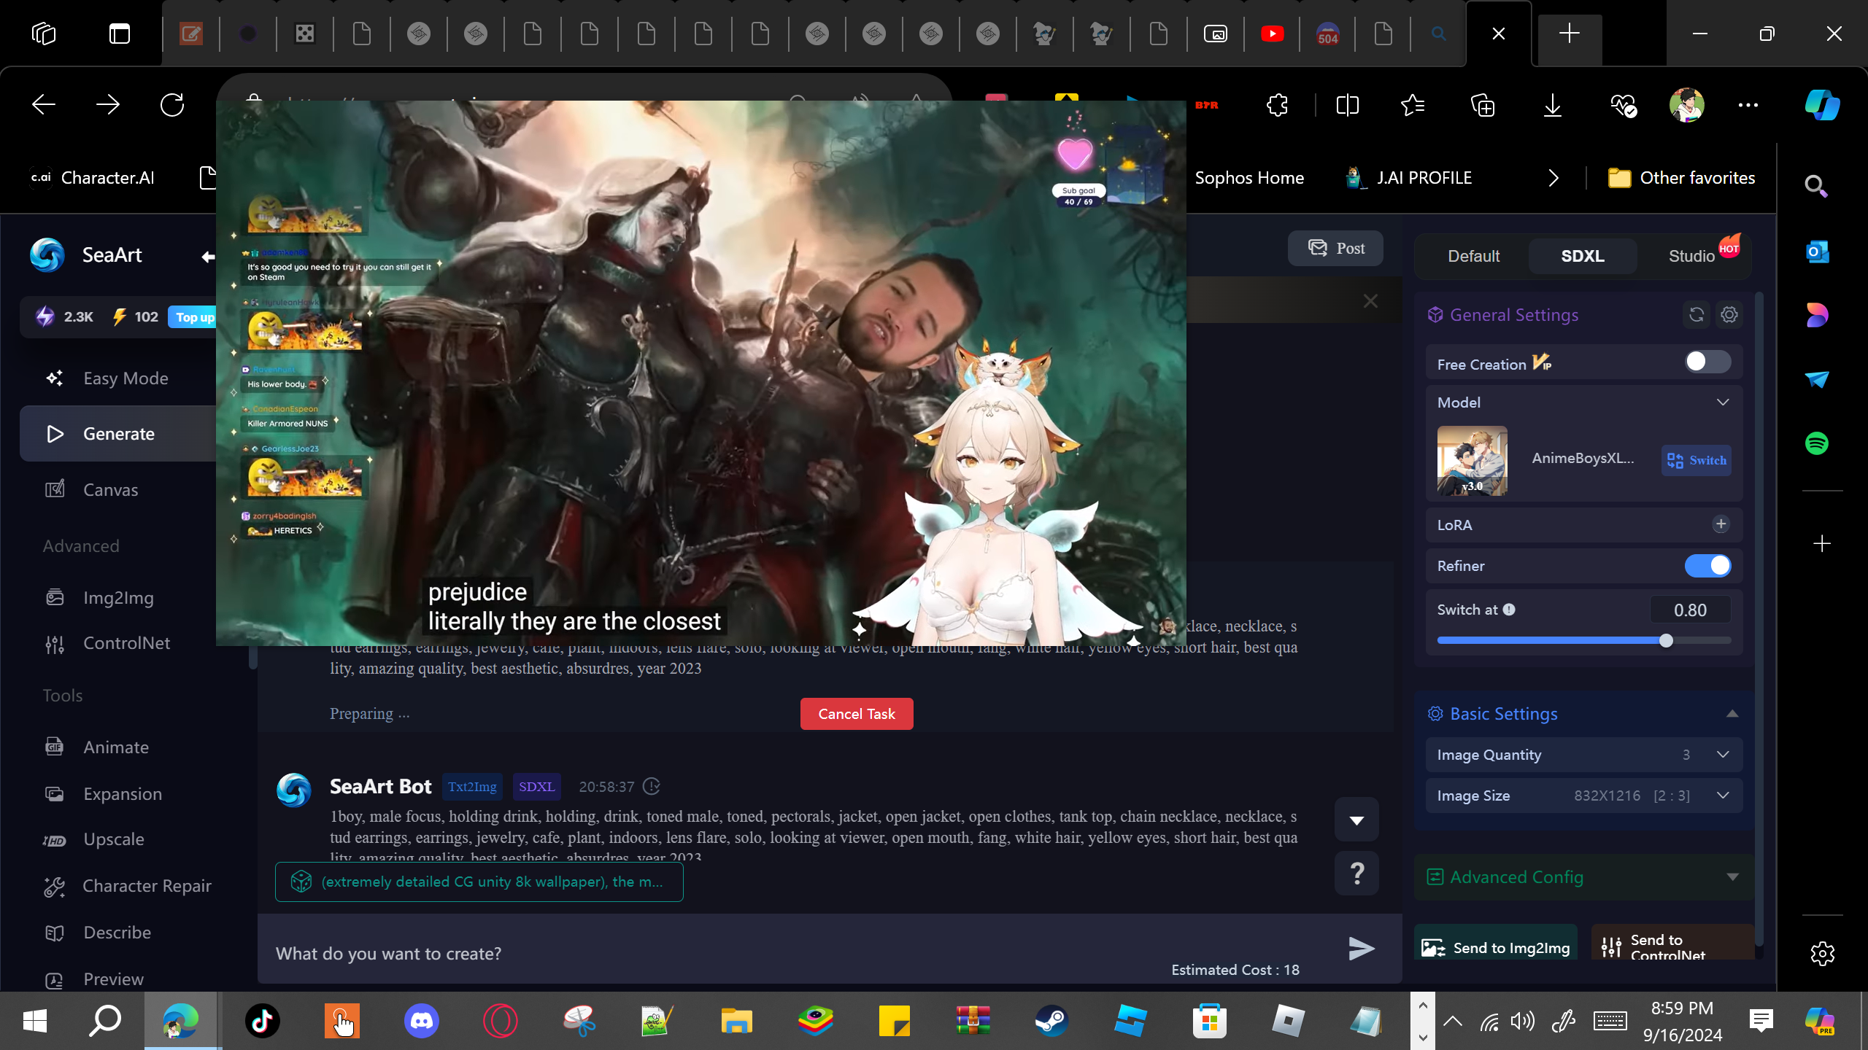Open the Image Size dropdown
This screenshot has width=1868, height=1050.
(x=1584, y=796)
